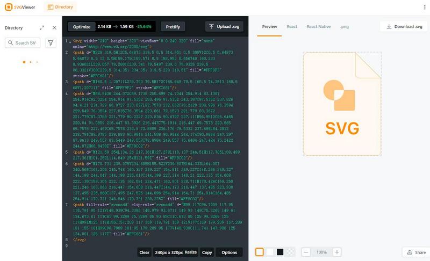The width and height of the screenshot is (430, 261).
Task: Click the SVGViewer logo icon
Action: click(x=9, y=7)
